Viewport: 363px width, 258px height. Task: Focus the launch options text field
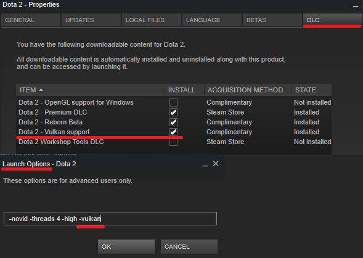(x=110, y=219)
